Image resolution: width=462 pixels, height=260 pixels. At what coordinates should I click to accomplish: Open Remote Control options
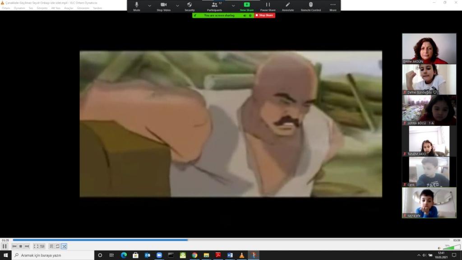(x=310, y=6)
